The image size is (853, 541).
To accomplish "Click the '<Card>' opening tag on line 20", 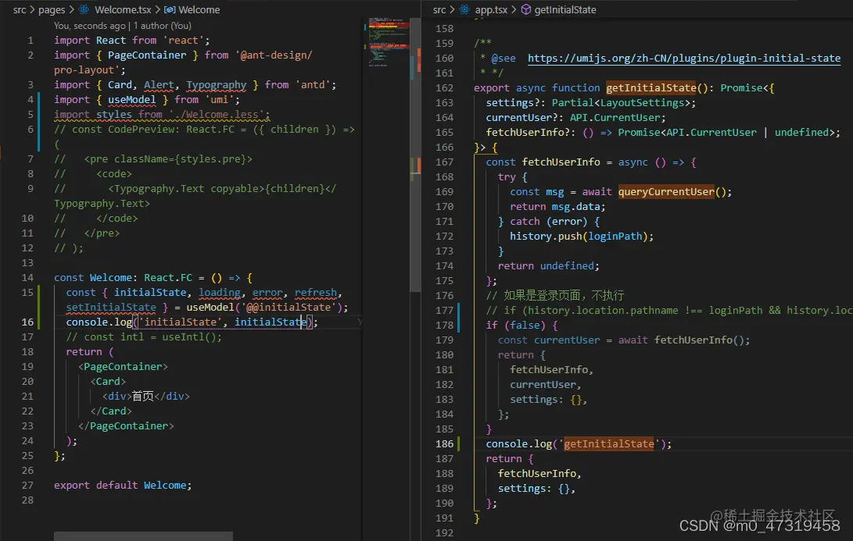I will point(108,381).
